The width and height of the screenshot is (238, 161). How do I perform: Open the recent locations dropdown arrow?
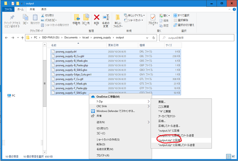coord(18,38)
